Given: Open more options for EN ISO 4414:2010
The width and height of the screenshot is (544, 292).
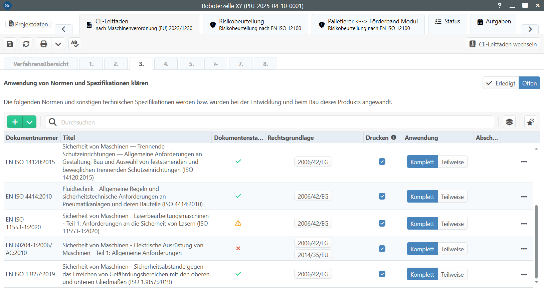Looking at the screenshot, I should tap(524, 197).
